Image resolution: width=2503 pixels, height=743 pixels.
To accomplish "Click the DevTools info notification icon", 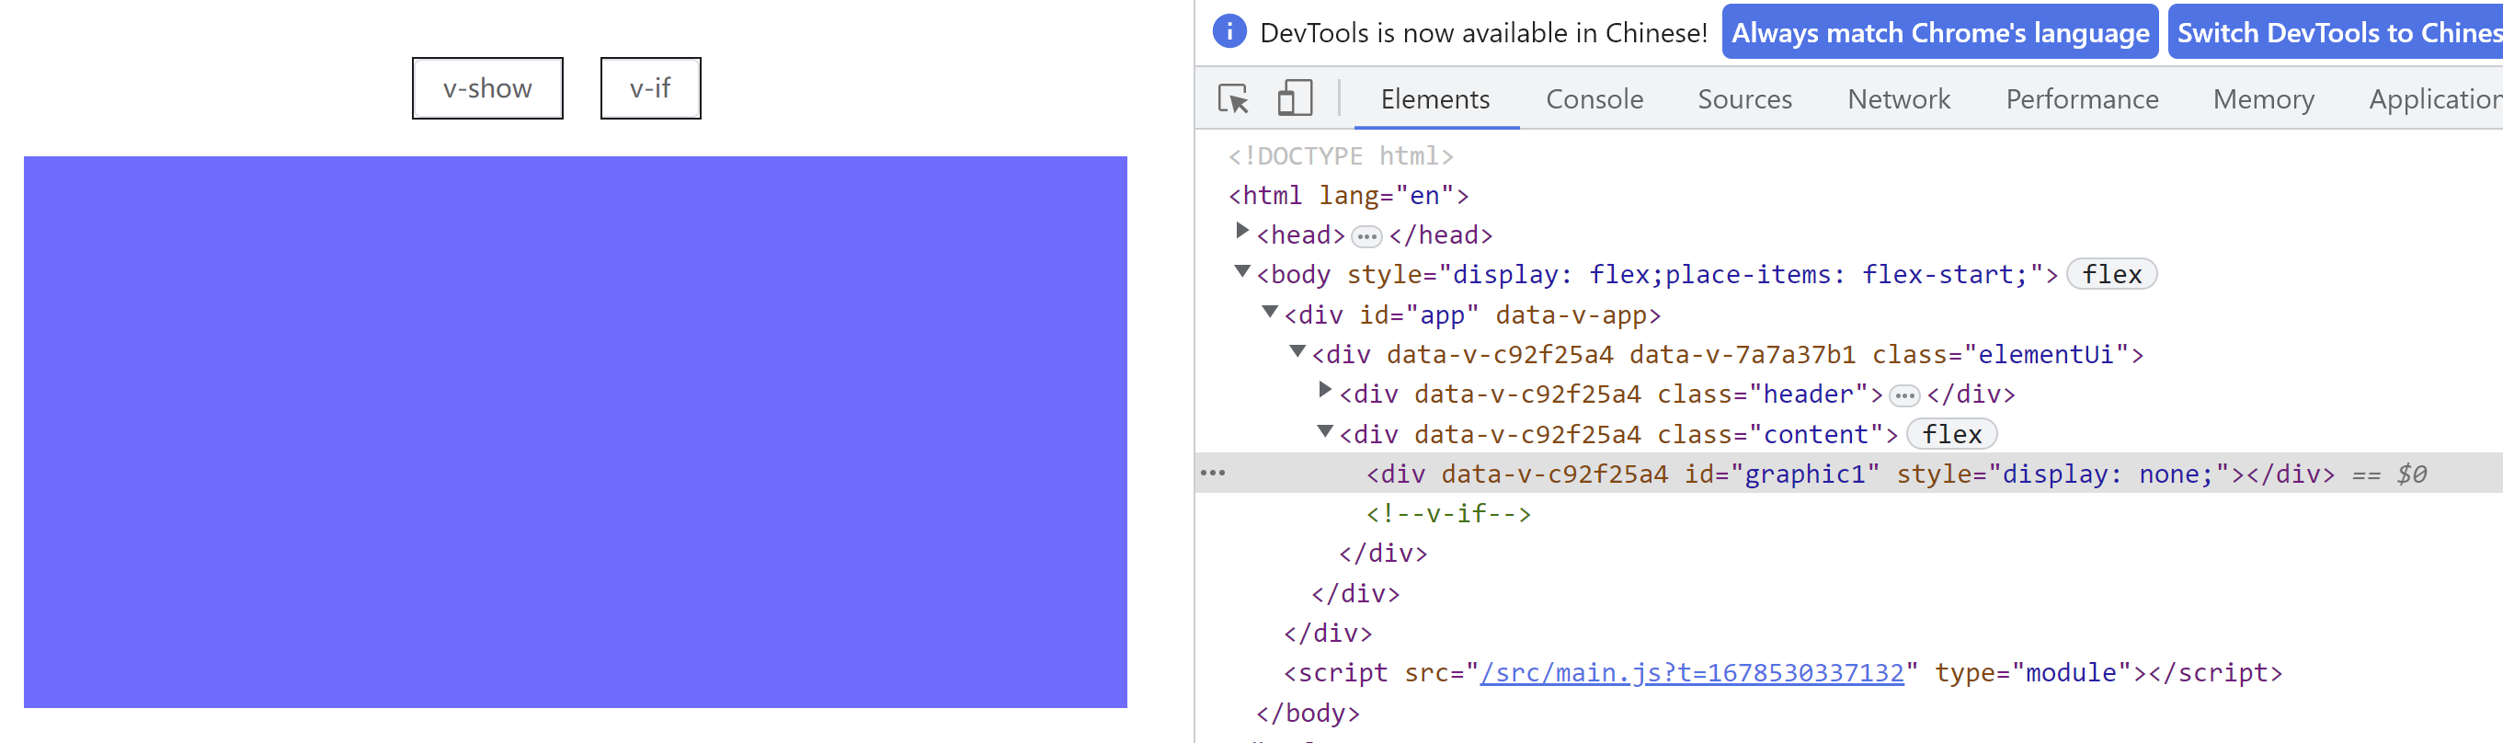I will coord(1229,32).
